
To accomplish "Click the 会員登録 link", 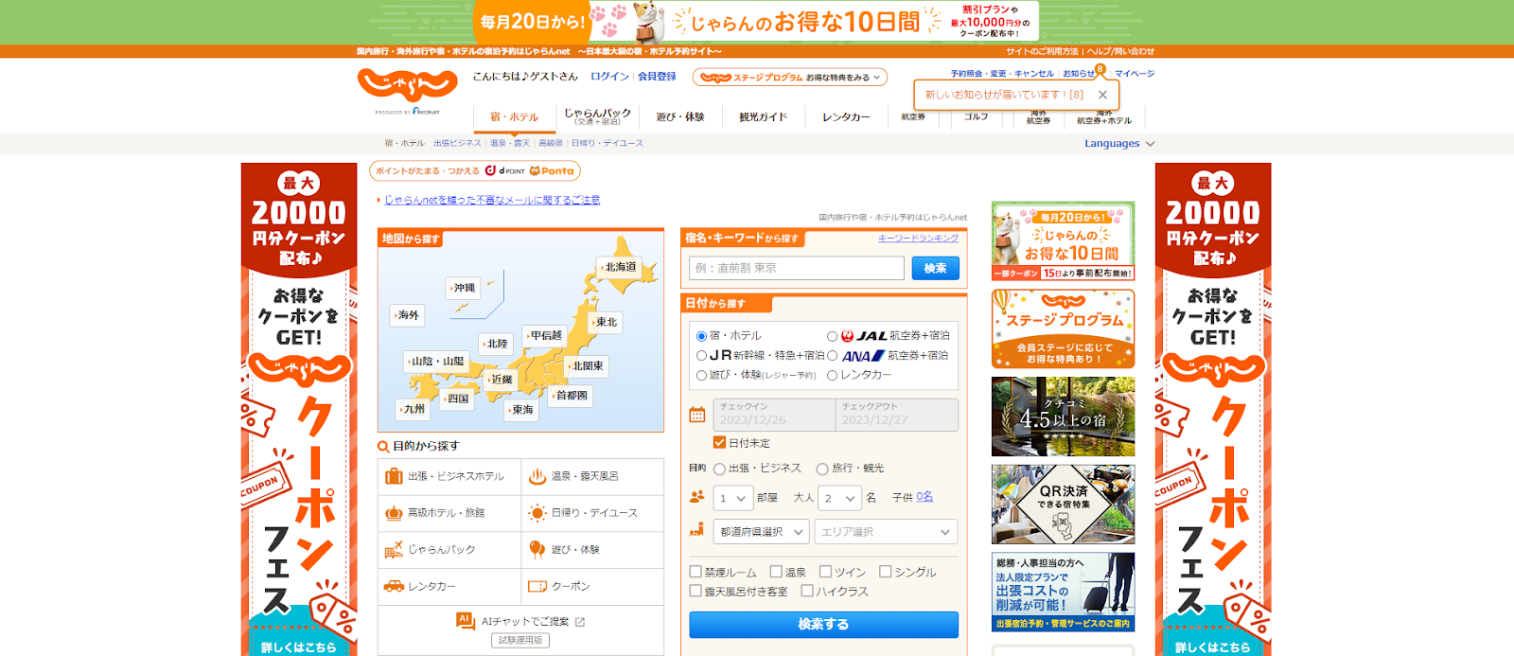I will coord(657,77).
